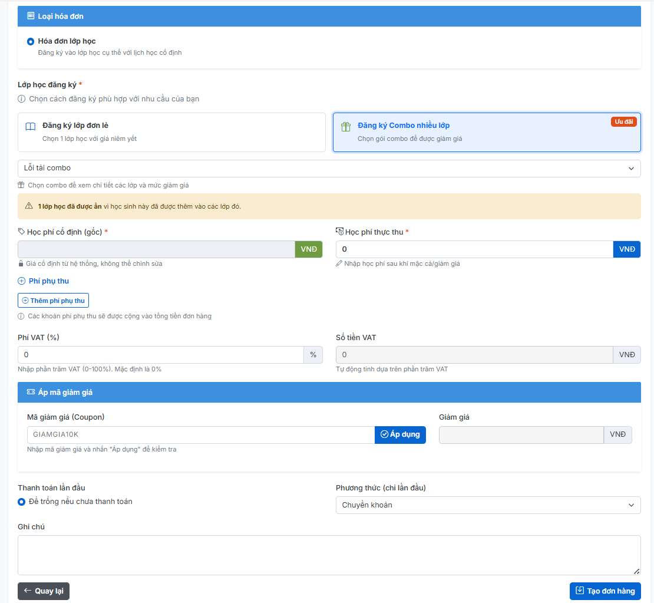Viewport: 654px width, 603px height.
Task: Click the invoice type header icon
Action: pos(31,16)
